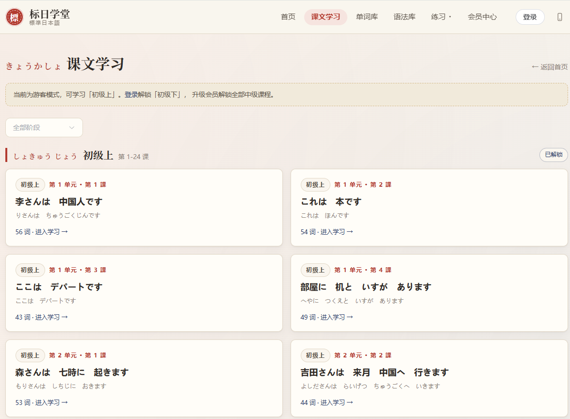Viewport: 570px width, 419px height.
Task: Click the kana reading もりさんは しちじに おきます
Action: [61, 387]
